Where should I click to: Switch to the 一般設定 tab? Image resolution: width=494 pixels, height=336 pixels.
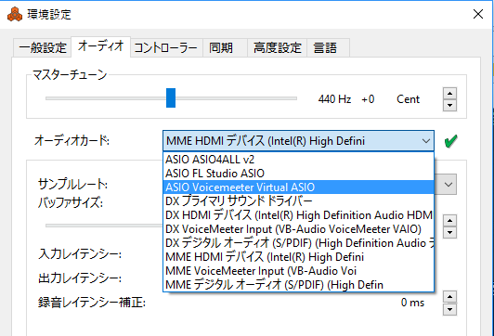[43, 48]
